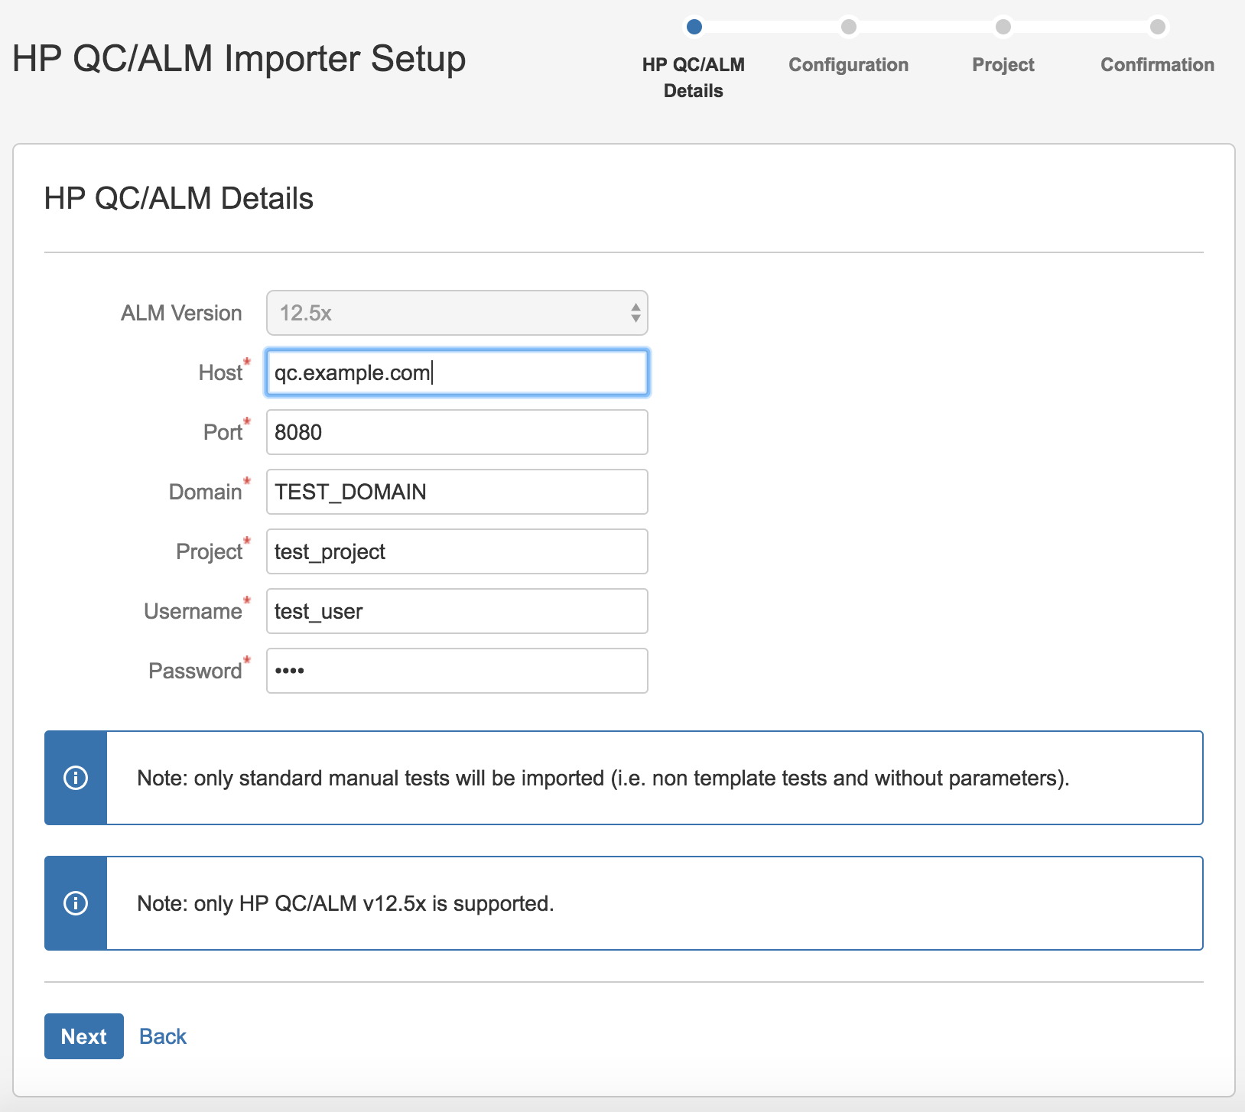
Task: Select the Confirmation step
Action: [x=1158, y=65]
